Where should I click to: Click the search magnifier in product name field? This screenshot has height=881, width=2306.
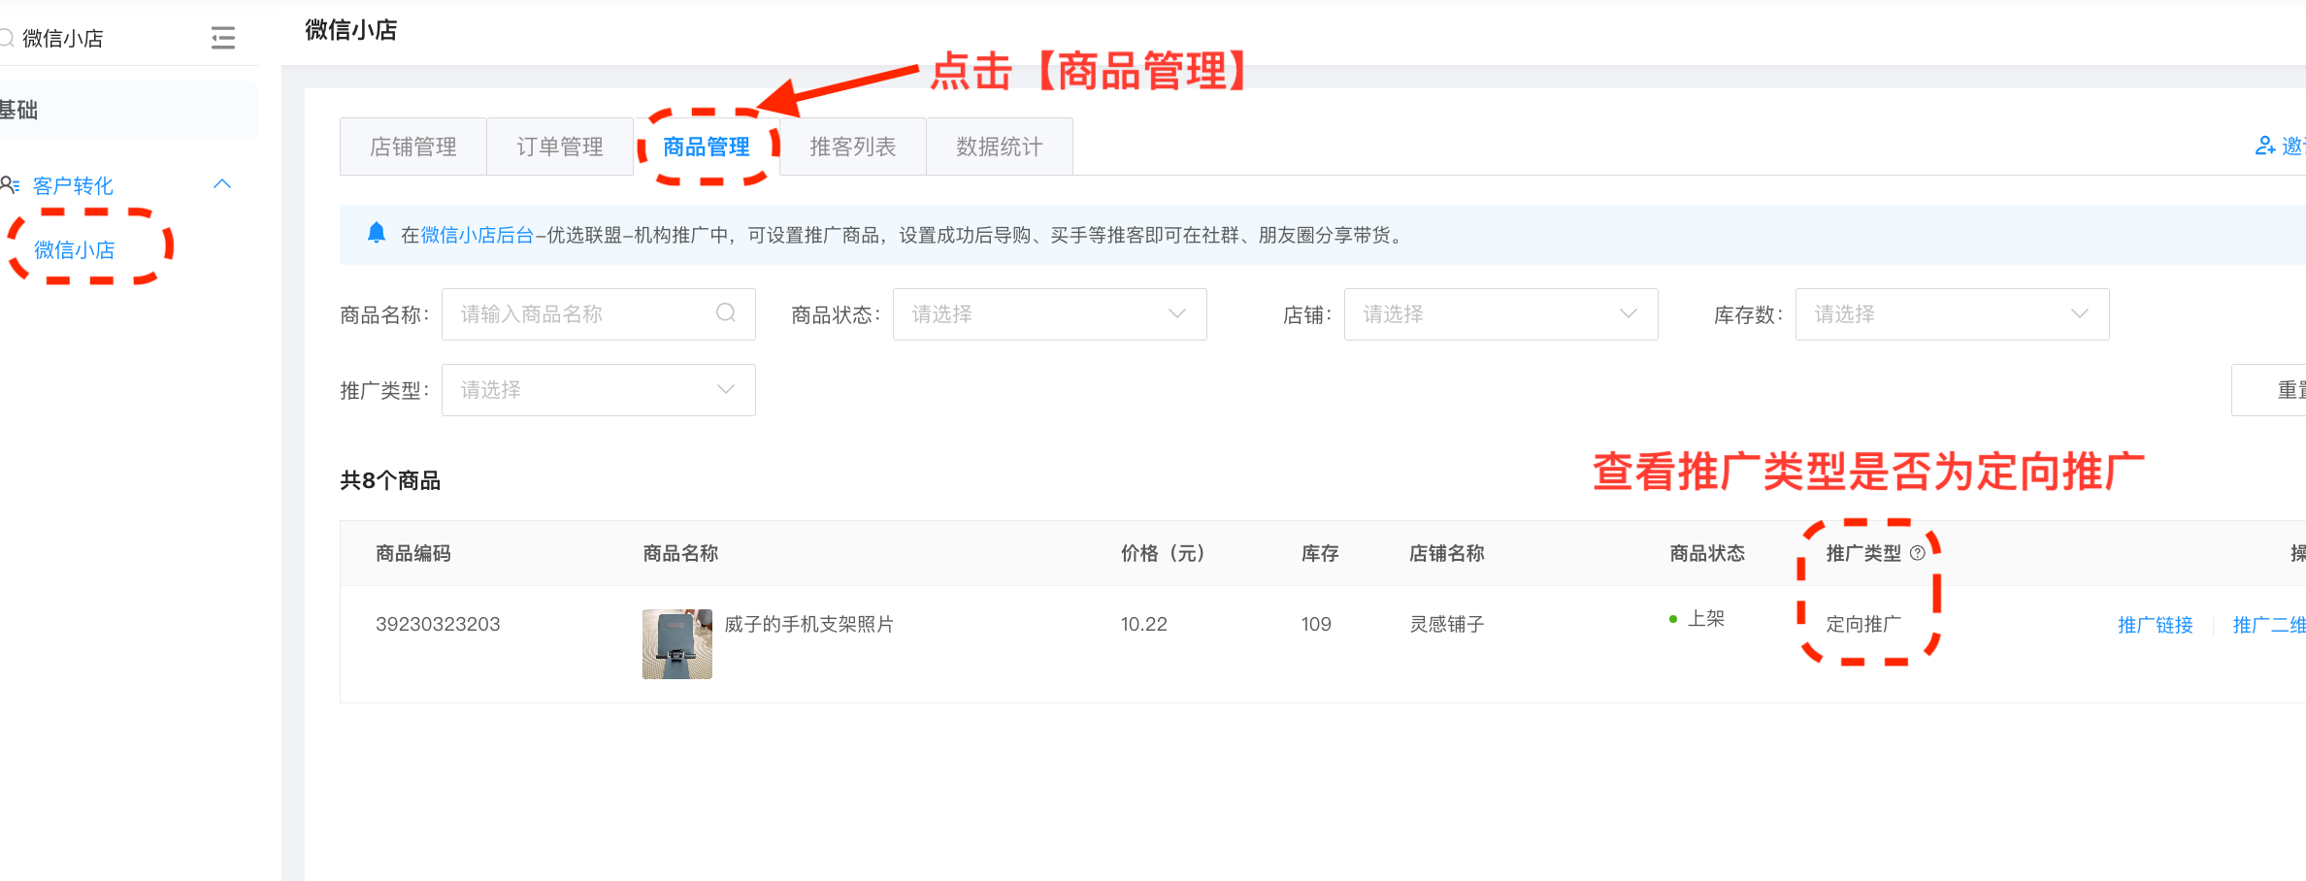725,313
